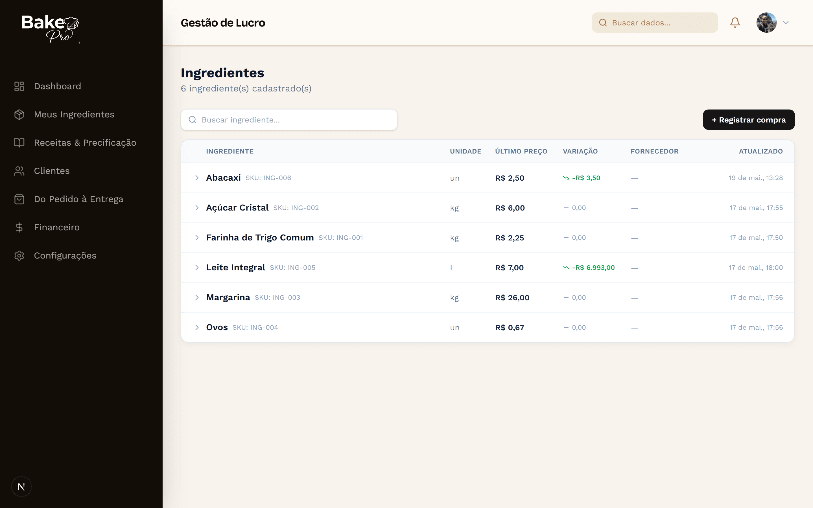Click the magnifier icon in Buscar ingrediente

pyautogui.click(x=193, y=120)
